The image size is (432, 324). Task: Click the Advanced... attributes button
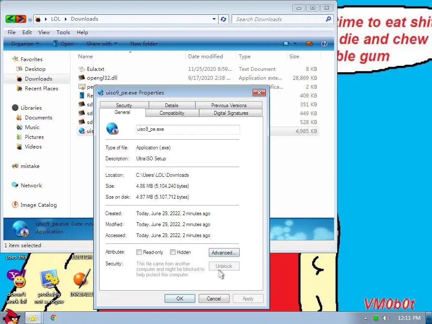coord(224,252)
